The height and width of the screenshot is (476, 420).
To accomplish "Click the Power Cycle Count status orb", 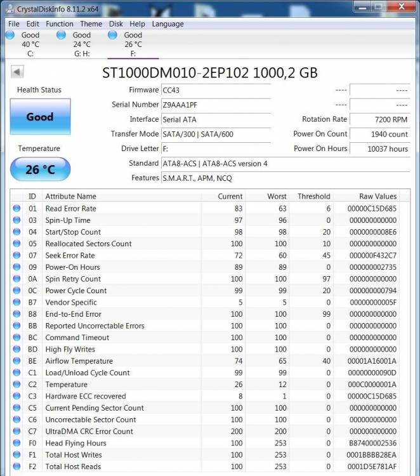I will click(16, 290).
